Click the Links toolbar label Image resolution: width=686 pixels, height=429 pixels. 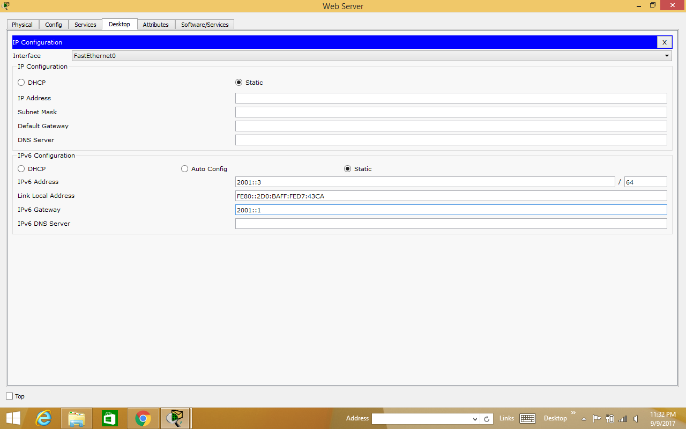506,418
